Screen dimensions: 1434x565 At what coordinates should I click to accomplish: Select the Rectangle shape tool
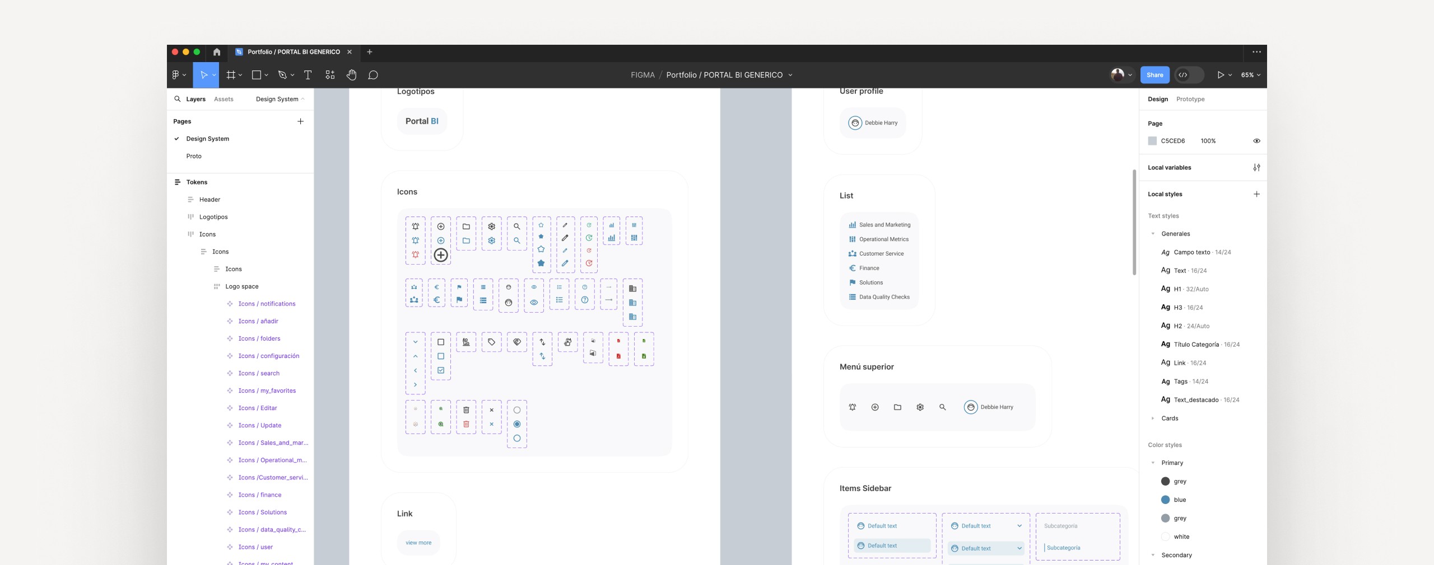[257, 75]
